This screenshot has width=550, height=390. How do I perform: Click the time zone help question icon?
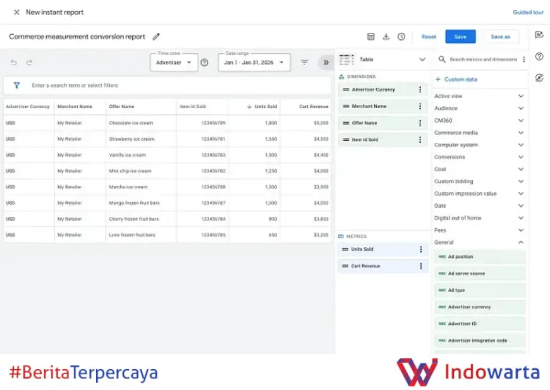204,63
